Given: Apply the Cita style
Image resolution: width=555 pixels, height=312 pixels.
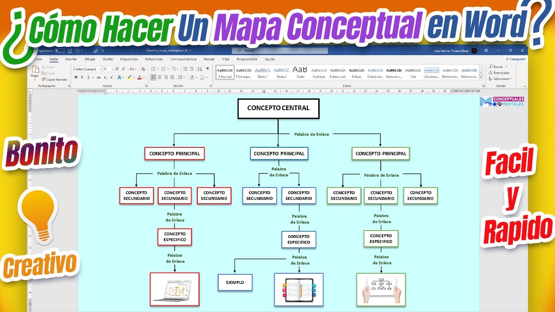Looking at the screenshot, I should coord(413,72).
